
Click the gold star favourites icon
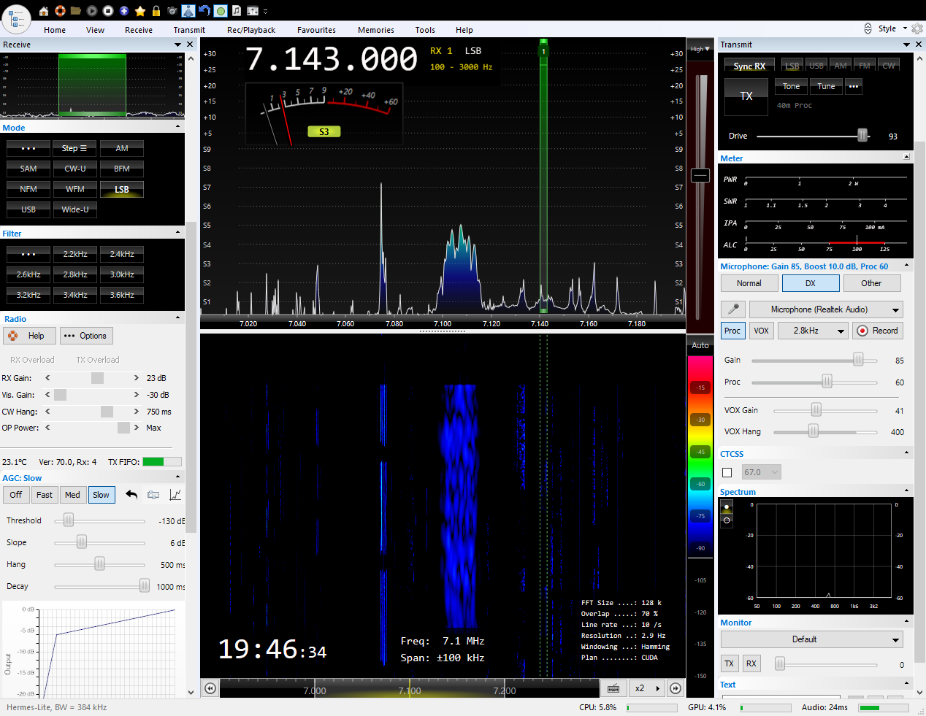pos(140,11)
